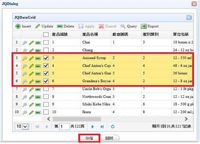Go to the previous page
This screenshot has width=200, height=144.
[47, 127]
